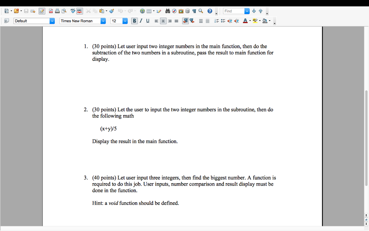Turn on bulleted list

223,21
